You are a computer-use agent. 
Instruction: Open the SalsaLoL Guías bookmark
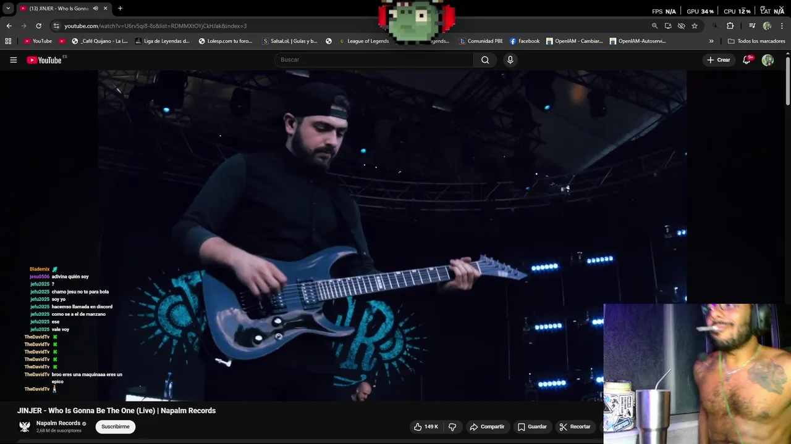click(289, 41)
